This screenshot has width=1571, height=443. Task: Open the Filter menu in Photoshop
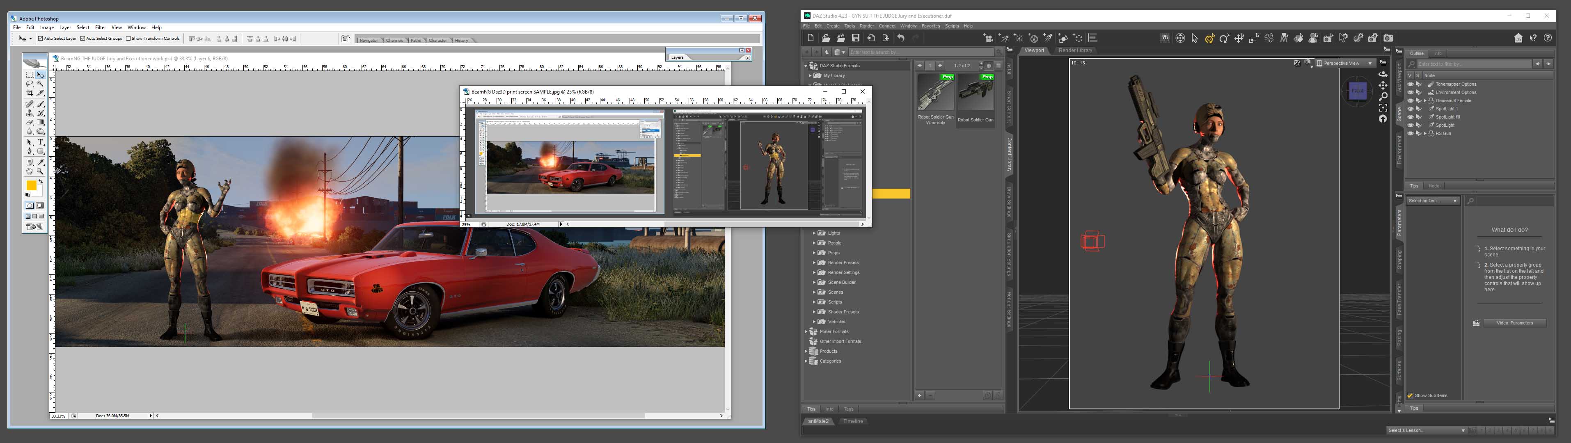[100, 27]
